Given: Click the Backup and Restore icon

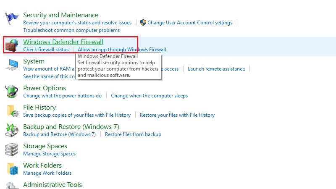Looking at the screenshot, I should (x=12, y=130).
